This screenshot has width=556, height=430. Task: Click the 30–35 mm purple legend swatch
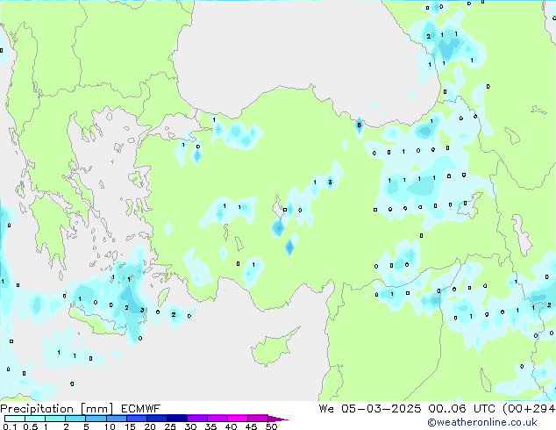click(196, 419)
